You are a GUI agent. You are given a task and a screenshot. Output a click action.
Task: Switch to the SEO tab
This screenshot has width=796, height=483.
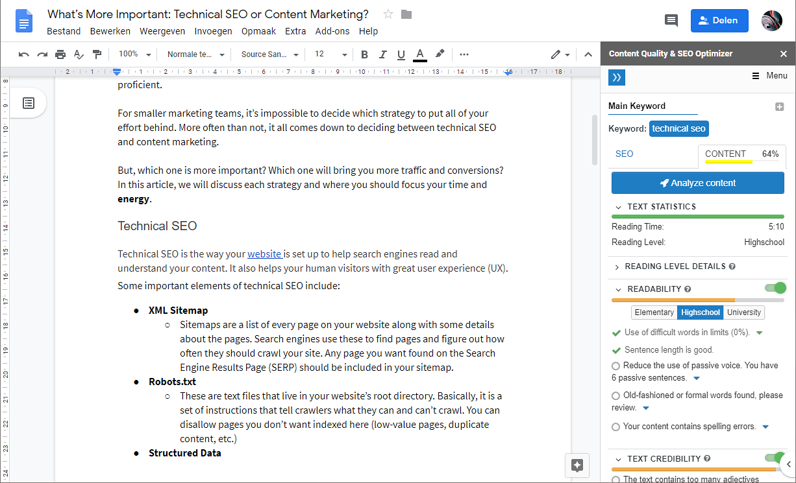coord(624,154)
